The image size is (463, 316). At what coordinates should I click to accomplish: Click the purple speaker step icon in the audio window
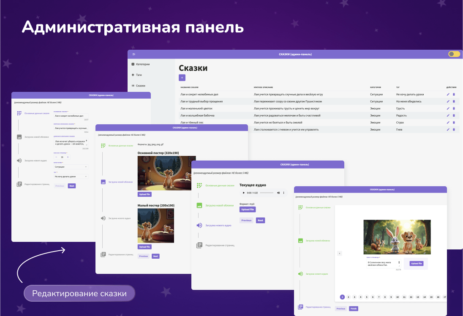[199, 225]
